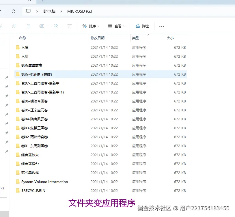The height and width of the screenshot is (217, 235).
Task: Open the Share icon
Action: pos(55,26)
